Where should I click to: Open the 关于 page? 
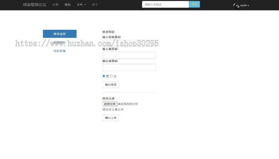tap(95, 5)
